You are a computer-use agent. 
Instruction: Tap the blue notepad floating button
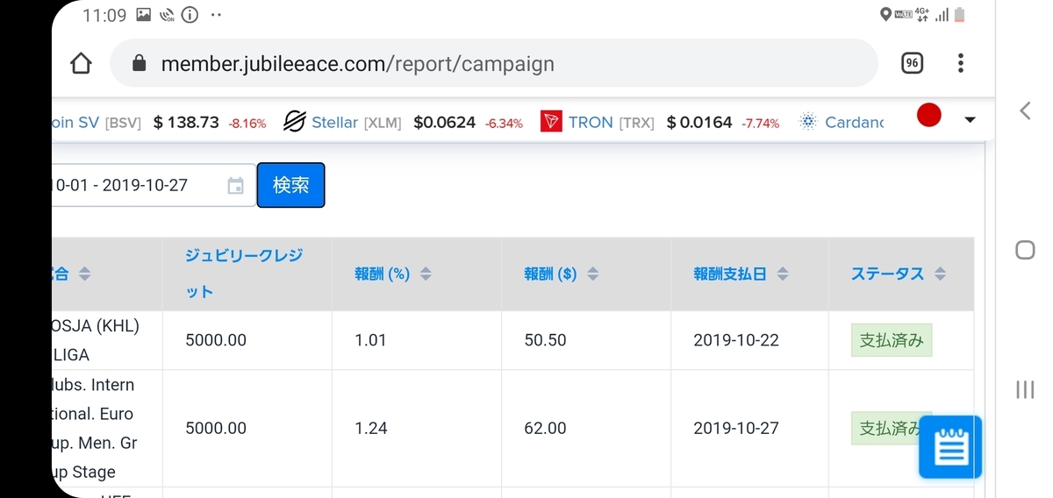coord(949,447)
